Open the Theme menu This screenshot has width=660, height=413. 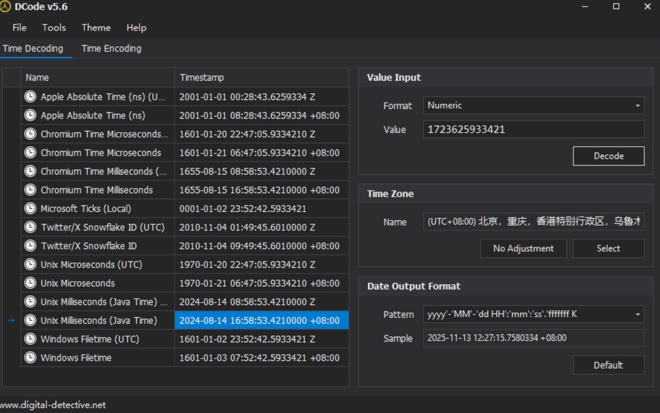click(x=96, y=28)
